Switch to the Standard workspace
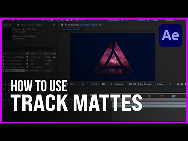Viewport: 188px width, 141px height. pyautogui.click(x=170, y=20)
